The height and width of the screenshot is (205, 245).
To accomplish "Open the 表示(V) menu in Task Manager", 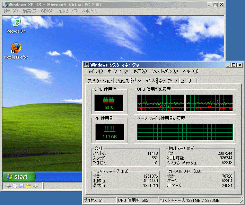I will (x=140, y=71).
